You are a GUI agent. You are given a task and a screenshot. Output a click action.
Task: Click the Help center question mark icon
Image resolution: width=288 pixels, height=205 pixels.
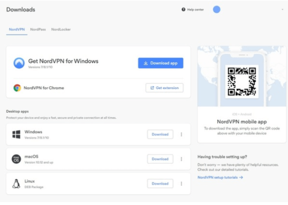[x=183, y=9]
